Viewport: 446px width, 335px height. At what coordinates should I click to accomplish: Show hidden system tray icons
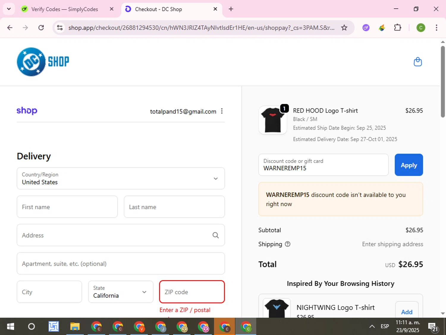(x=372, y=326)
